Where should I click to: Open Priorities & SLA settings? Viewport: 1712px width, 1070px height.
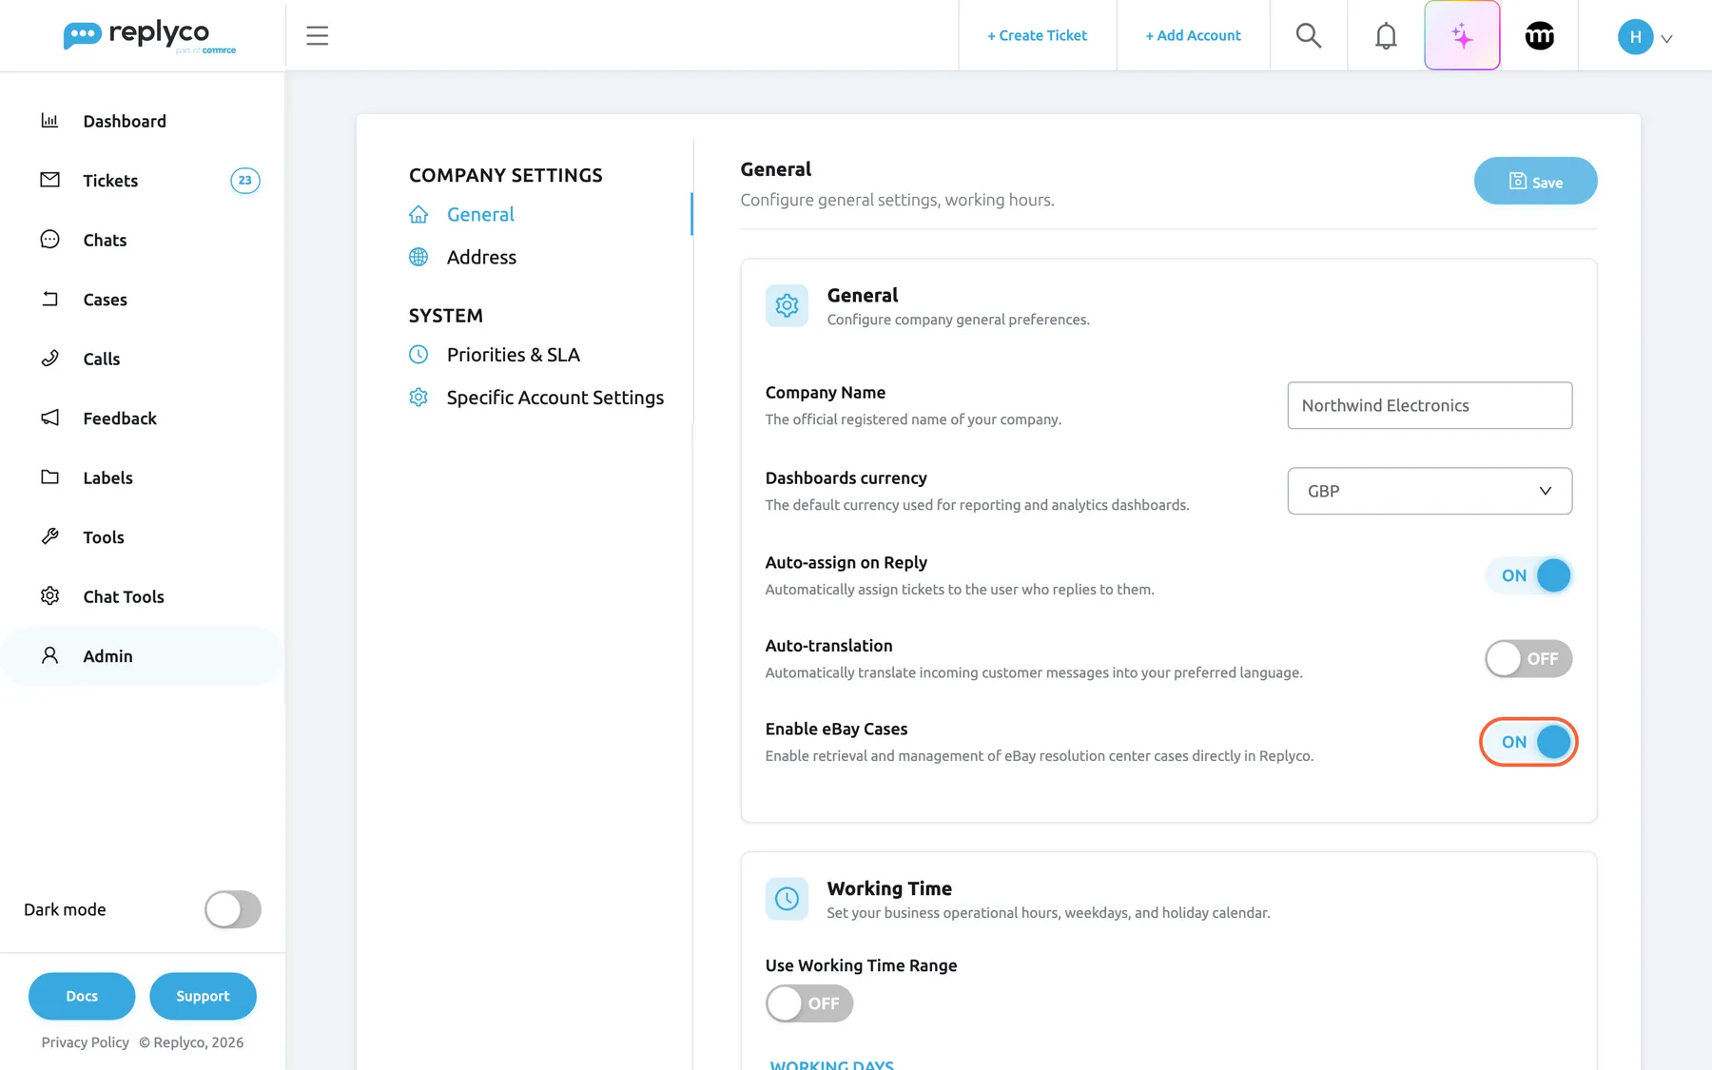click(513, 355)
